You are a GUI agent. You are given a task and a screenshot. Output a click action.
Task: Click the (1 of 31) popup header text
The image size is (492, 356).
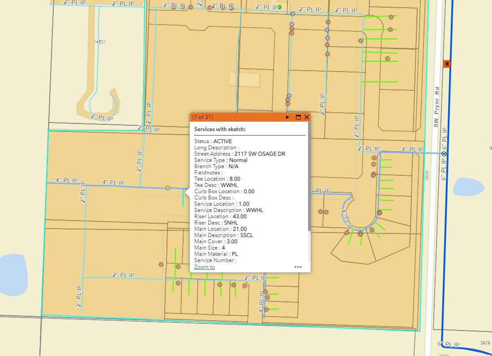point(203,117)
